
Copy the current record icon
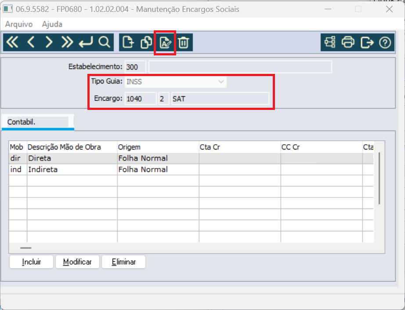146,42
